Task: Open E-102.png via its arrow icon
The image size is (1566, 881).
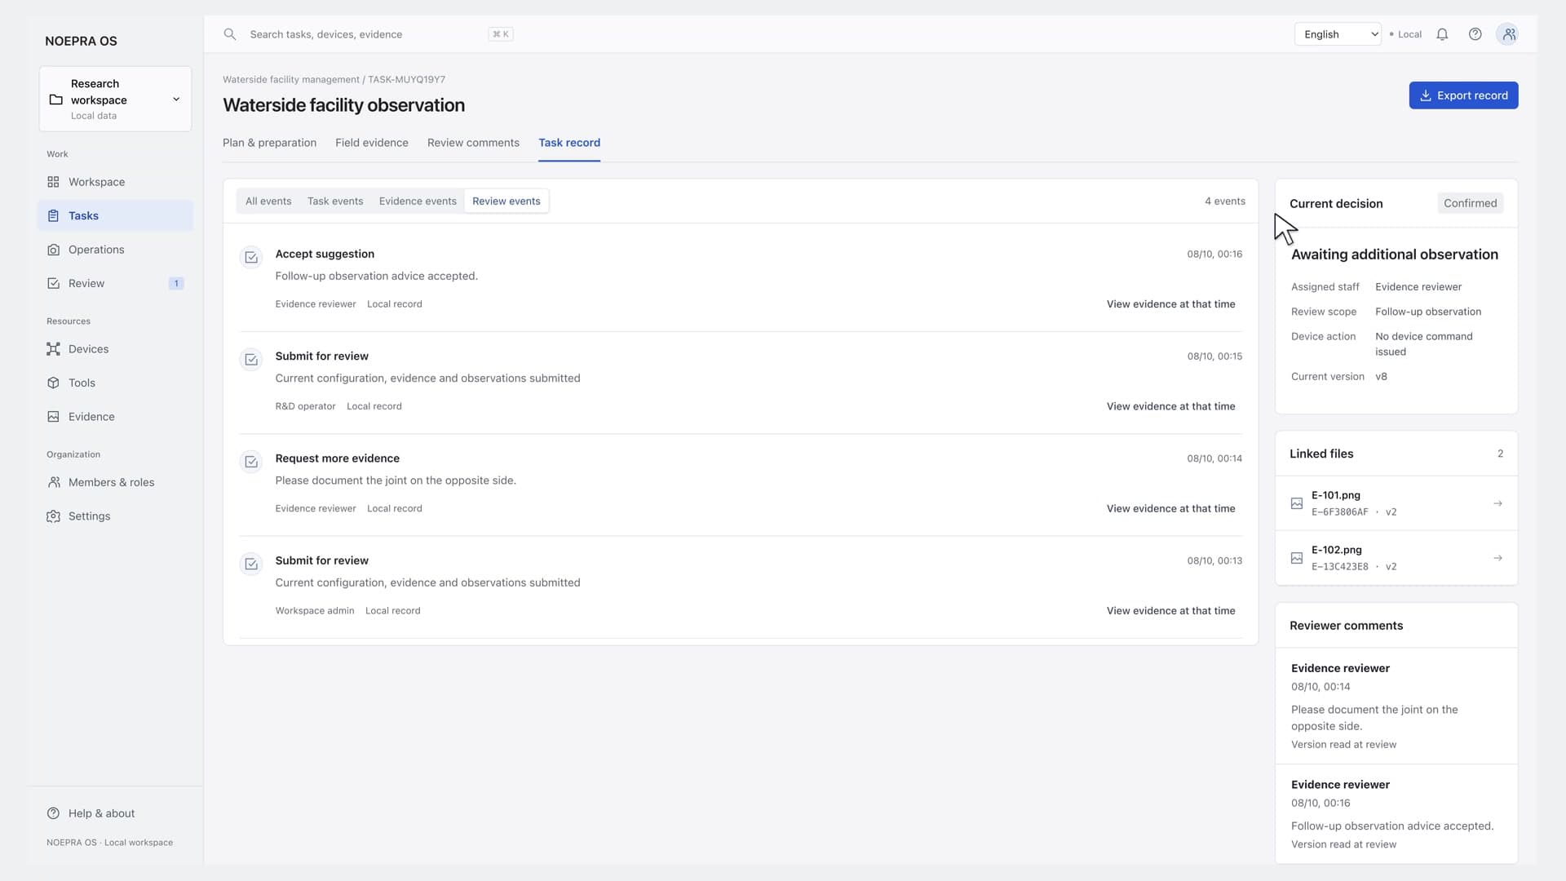Action: point(1497,558)
